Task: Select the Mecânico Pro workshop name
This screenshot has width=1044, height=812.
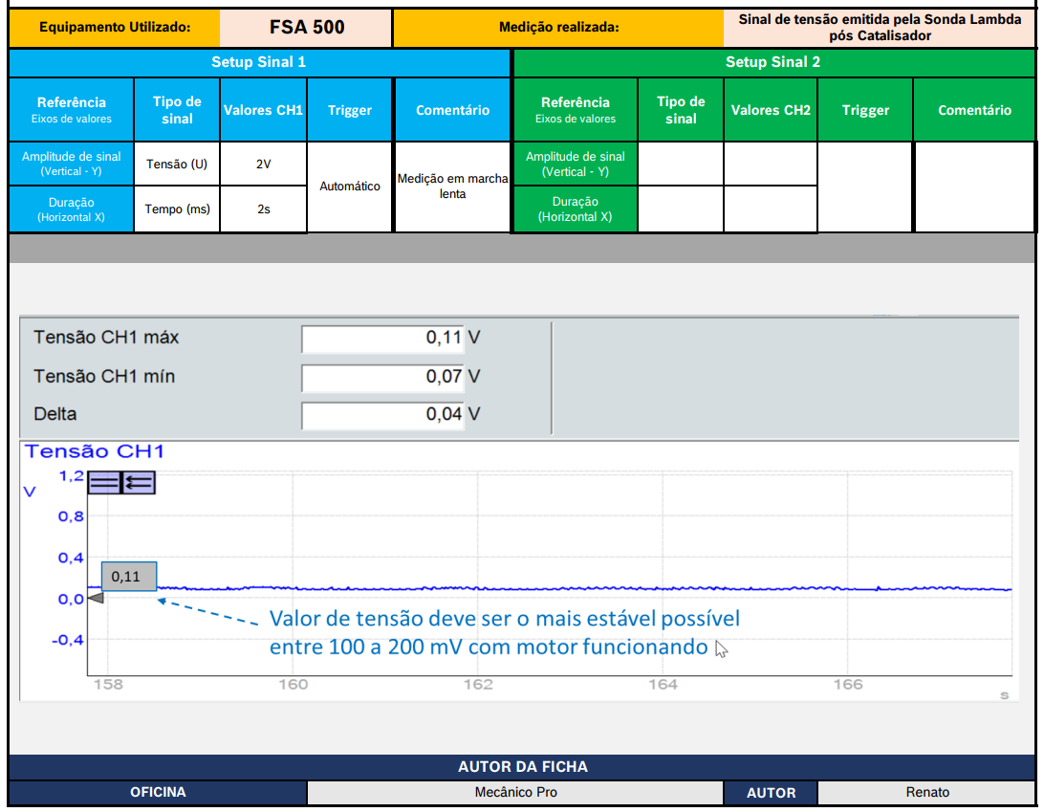Action: (x=515, y=792)
